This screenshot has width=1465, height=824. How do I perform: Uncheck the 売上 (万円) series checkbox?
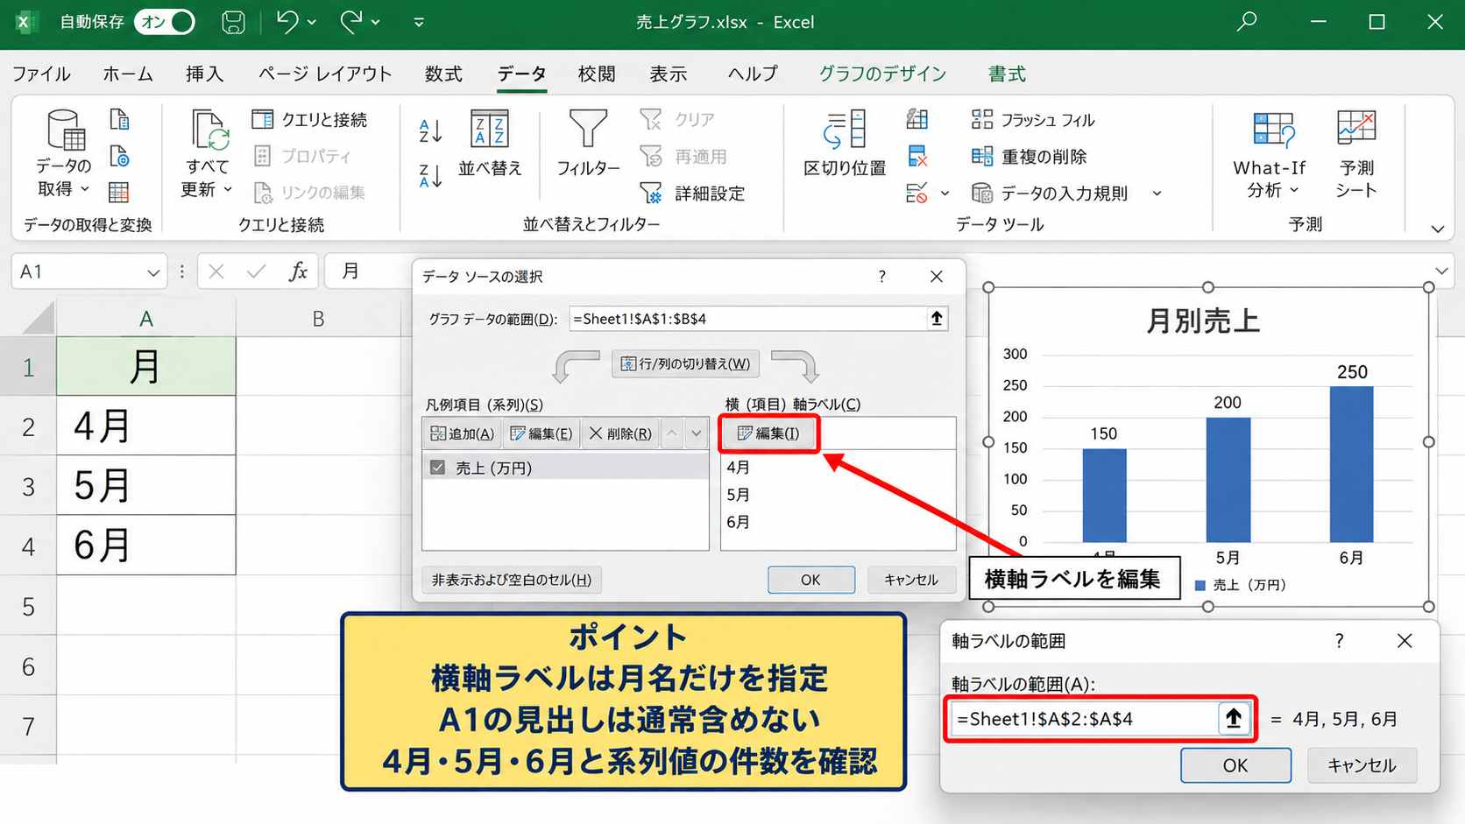[437, 468]
